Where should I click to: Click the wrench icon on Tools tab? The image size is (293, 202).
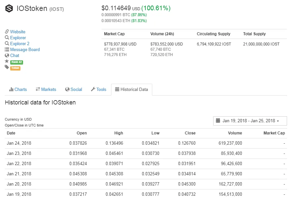93,89
